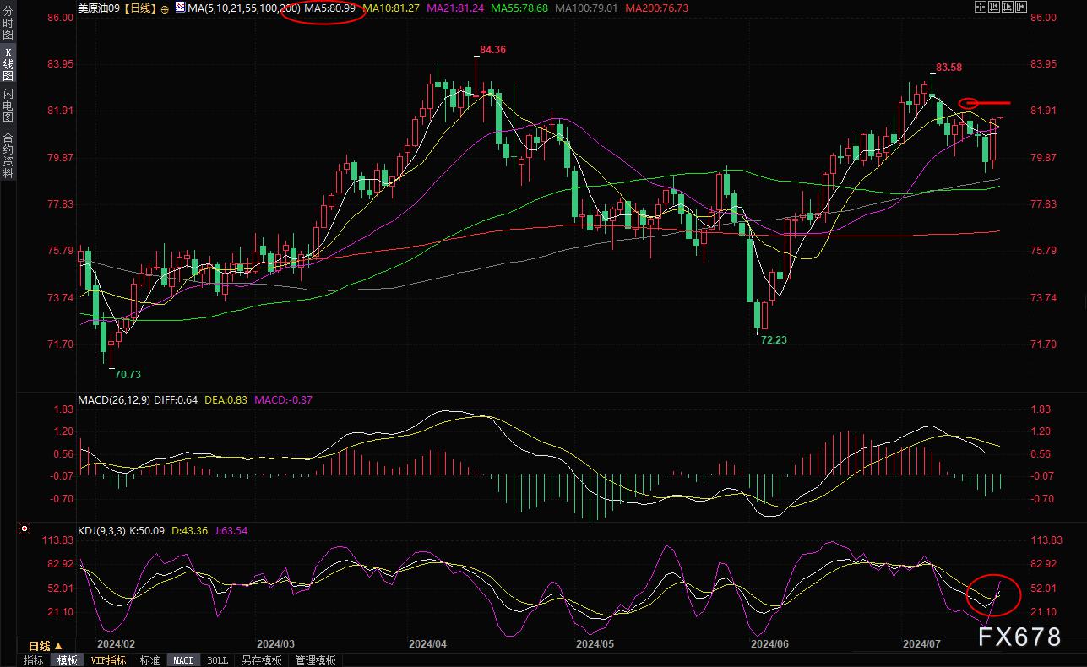Click the small icon beside the KDJ panel
Image resolution: width=1087 pixels, height=667 pixels.
point(24,529)
